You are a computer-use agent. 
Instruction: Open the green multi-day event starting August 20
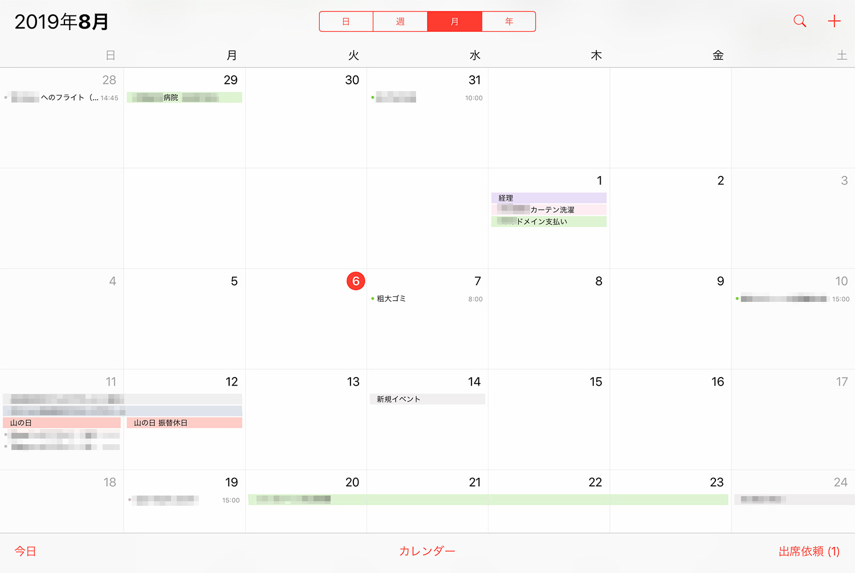click(488, 500)
